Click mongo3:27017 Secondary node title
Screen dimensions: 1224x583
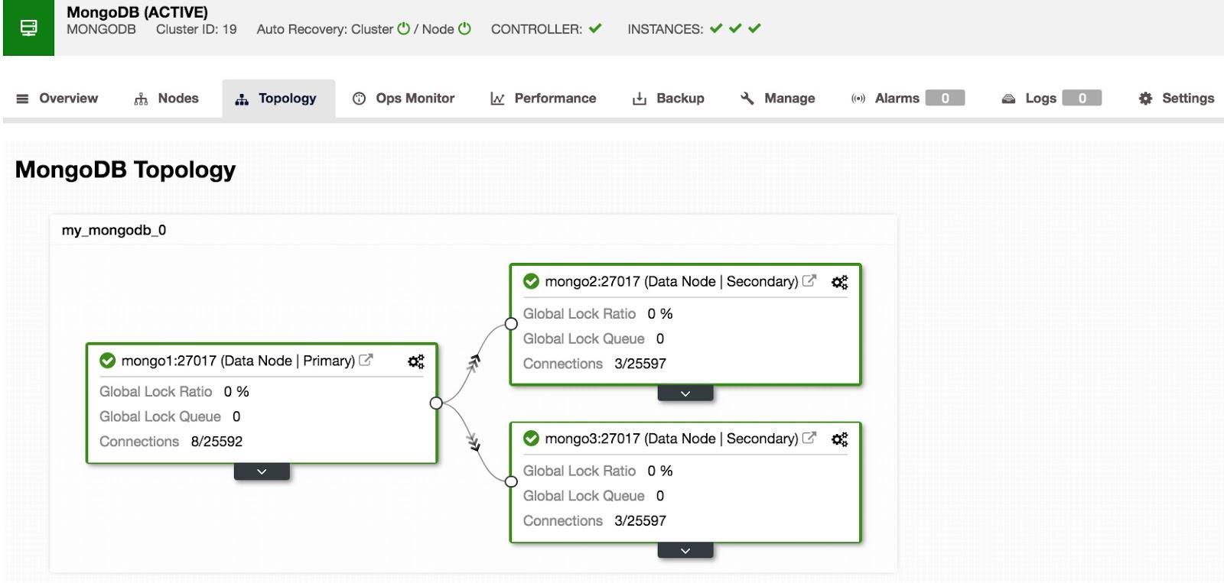tap(672, 439)
